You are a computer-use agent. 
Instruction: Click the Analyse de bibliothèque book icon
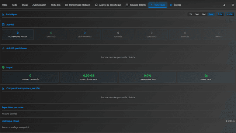(x=96, y=5)
